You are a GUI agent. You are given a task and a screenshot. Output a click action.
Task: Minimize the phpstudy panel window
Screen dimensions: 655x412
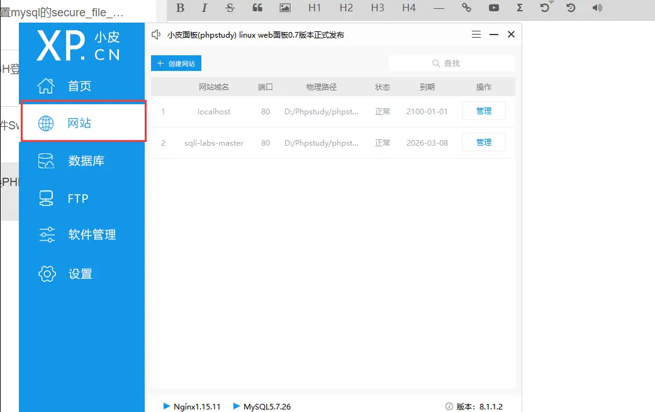[x=494, y=35]
